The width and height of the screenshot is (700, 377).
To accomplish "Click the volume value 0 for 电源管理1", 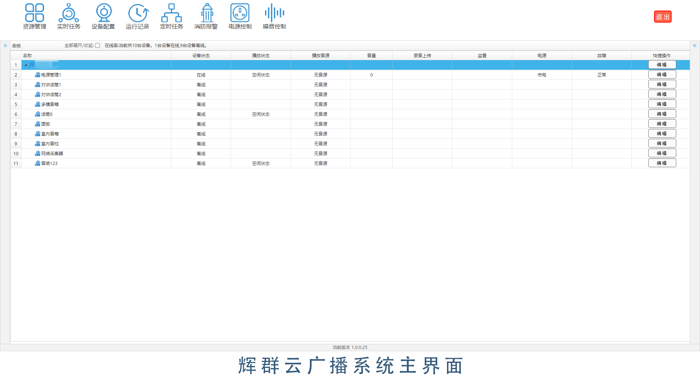I will click(371, 75).
